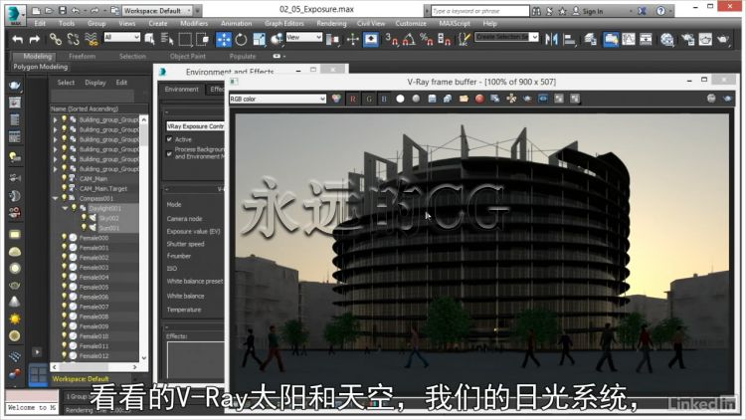Click the scene explorer vertical scrollbar down arrow
The image size is (746, 420).
tap(143, 357)
